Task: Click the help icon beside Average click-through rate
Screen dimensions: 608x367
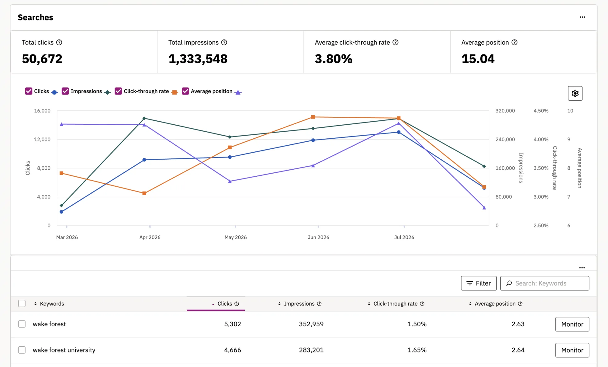Action: pos(395,43)
